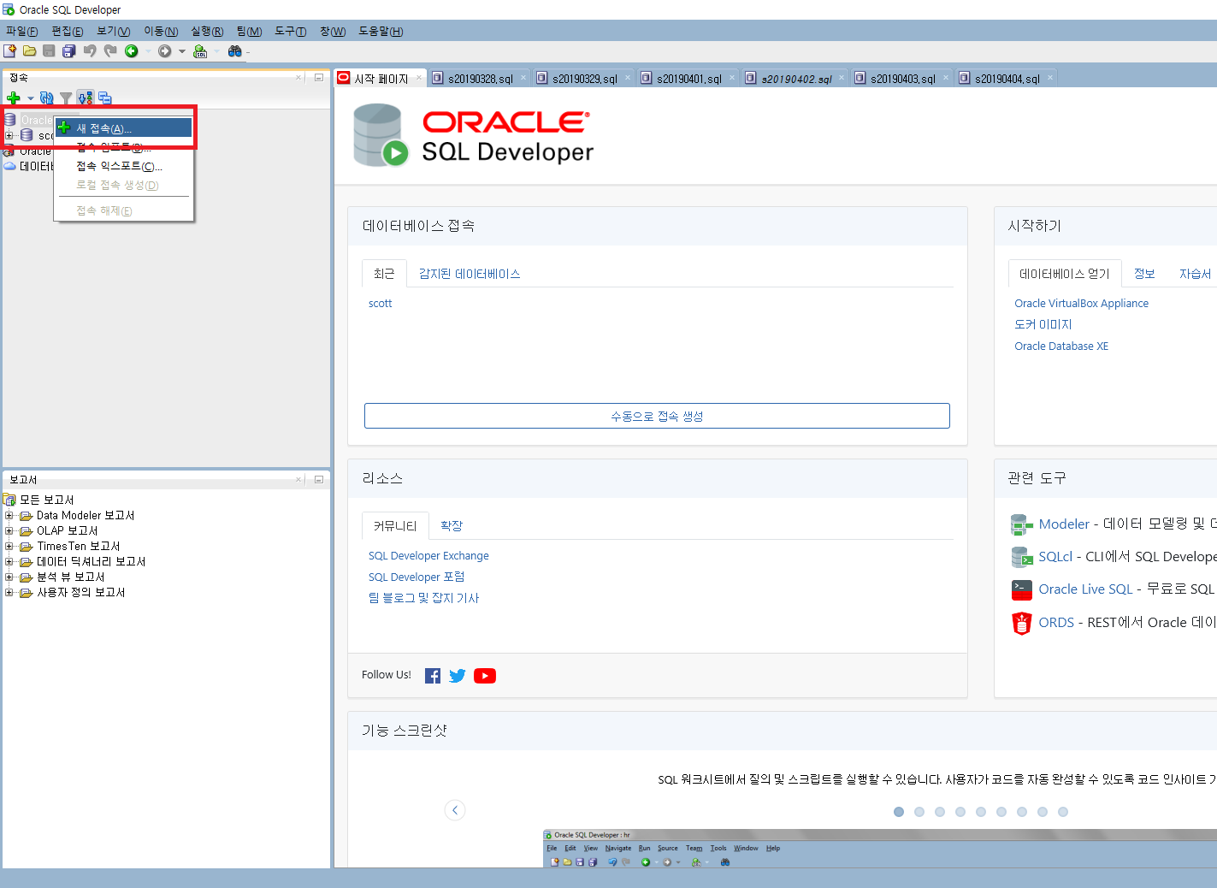Image resolution: width=1217 pixels, height=888 pixels.
Task: Expand the scott connection node
Action: click(9, 135)
